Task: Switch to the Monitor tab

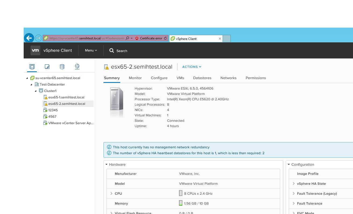Action: click(135, 78)
